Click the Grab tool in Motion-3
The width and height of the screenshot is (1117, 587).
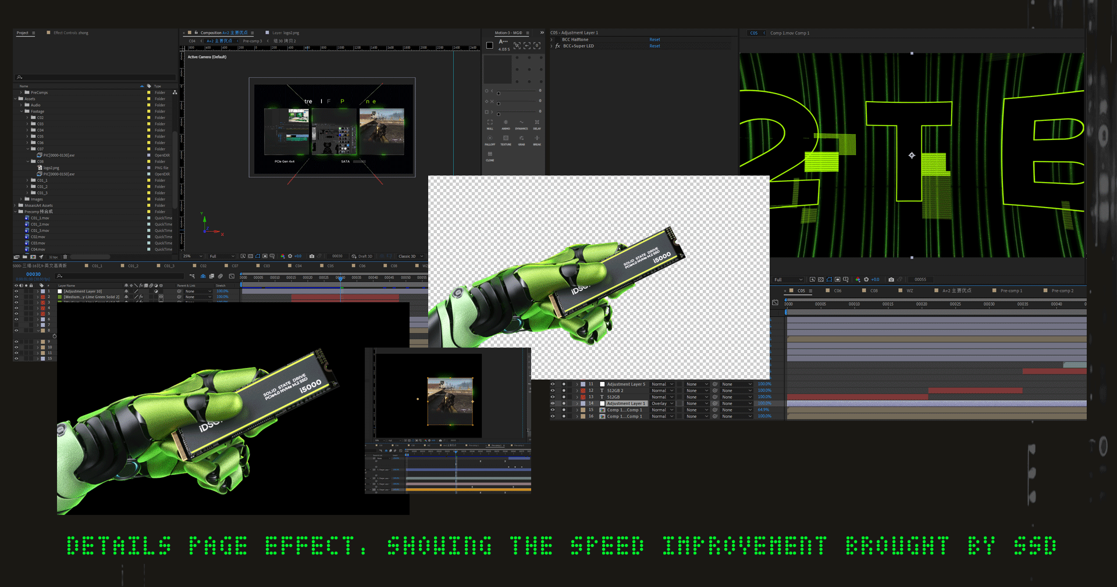point(521,140)
